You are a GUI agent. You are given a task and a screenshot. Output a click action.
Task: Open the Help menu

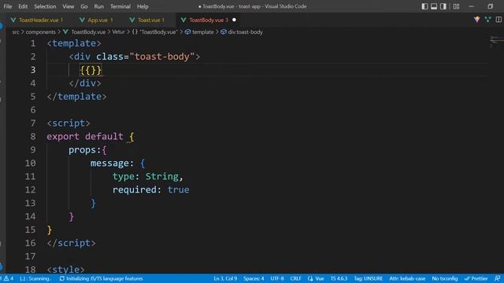[x=143, y=6]
